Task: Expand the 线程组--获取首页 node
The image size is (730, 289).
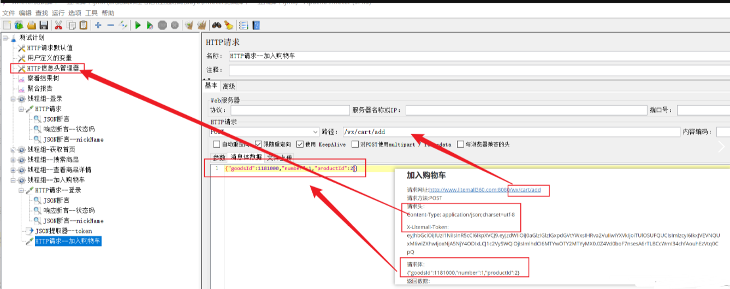Action: 13,149
